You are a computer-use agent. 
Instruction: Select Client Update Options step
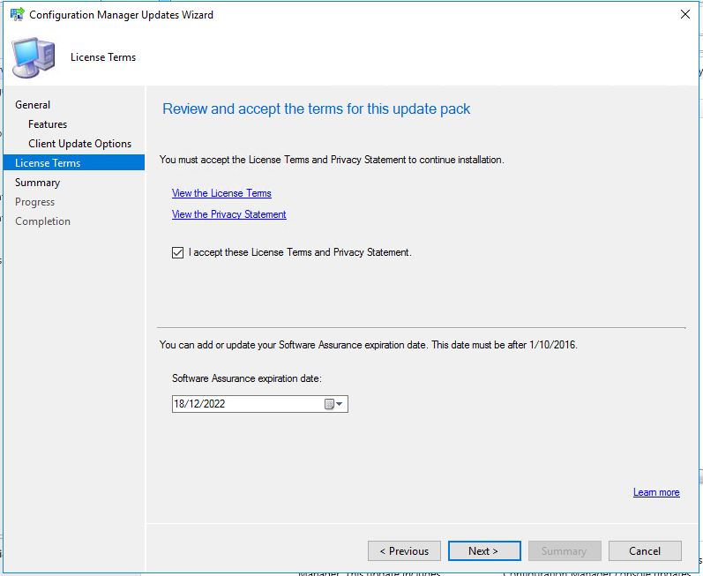[79, 144]
